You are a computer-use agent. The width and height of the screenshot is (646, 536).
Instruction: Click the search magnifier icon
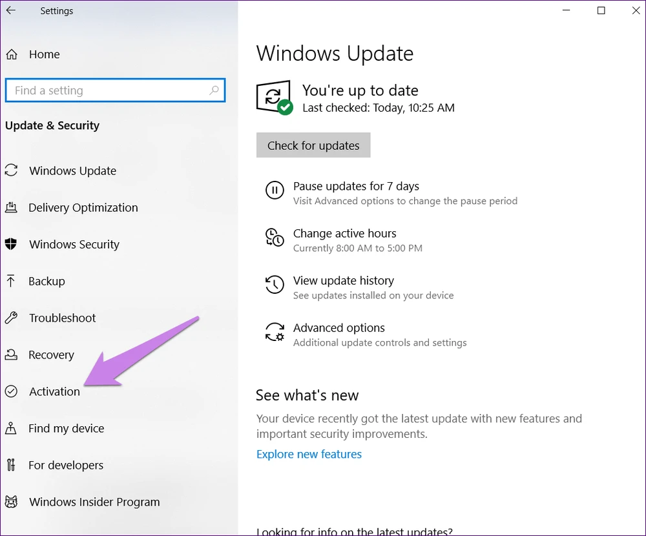click(214, 90)
